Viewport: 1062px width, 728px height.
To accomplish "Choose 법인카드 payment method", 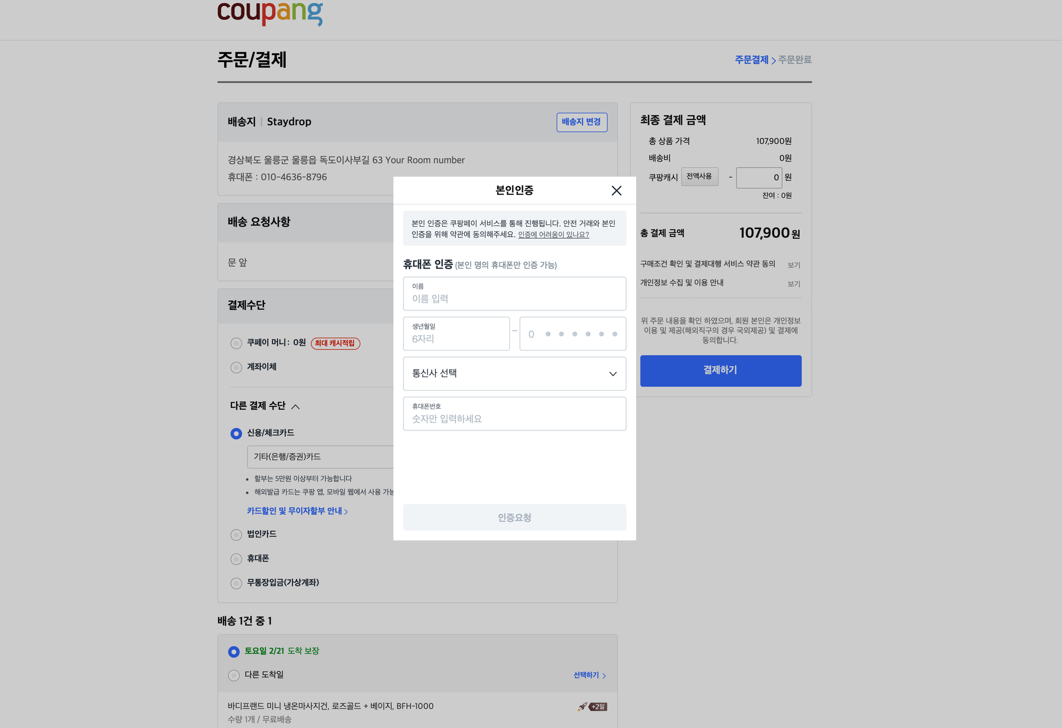I will tap(236, 535).
